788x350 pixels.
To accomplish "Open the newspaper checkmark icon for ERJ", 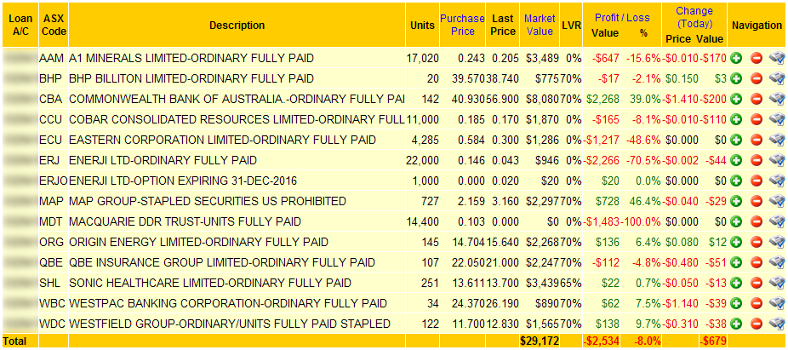I will 777,160.
